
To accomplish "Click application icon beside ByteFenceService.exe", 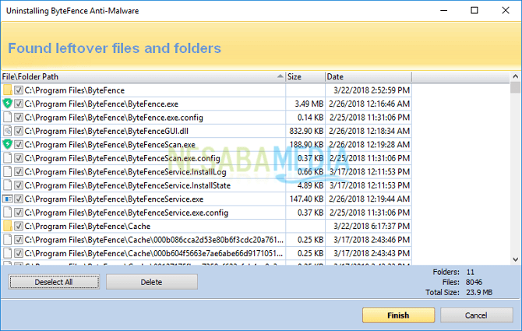I will [x=7, y=199].
